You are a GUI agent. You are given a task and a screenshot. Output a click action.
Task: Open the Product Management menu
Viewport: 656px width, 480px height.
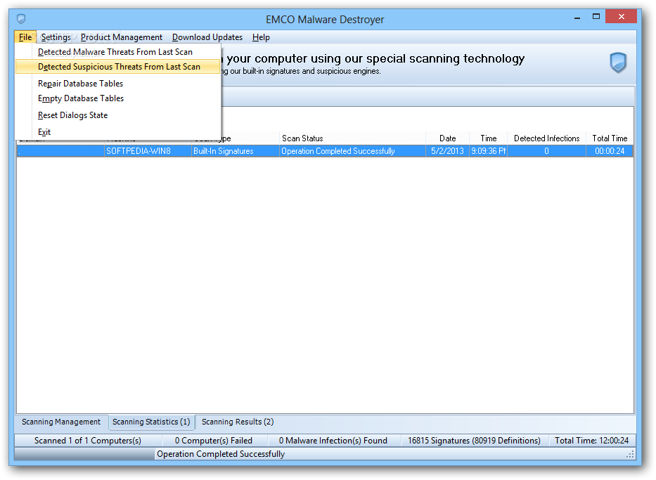122,37
